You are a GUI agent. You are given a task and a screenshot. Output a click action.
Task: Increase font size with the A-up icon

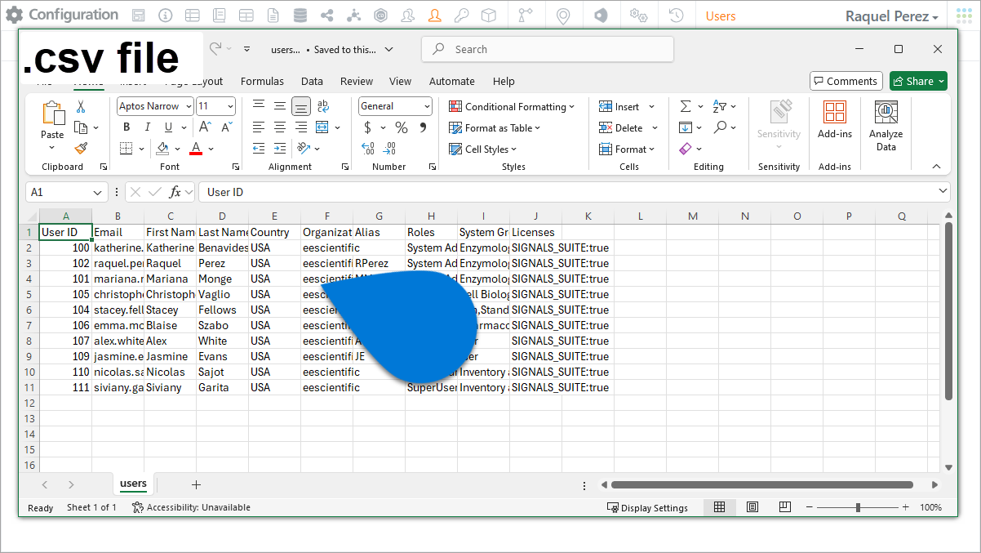pos(206,127)
